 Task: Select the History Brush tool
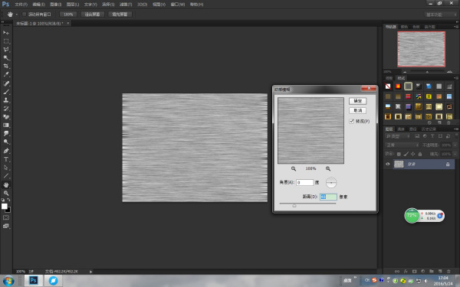6,109
